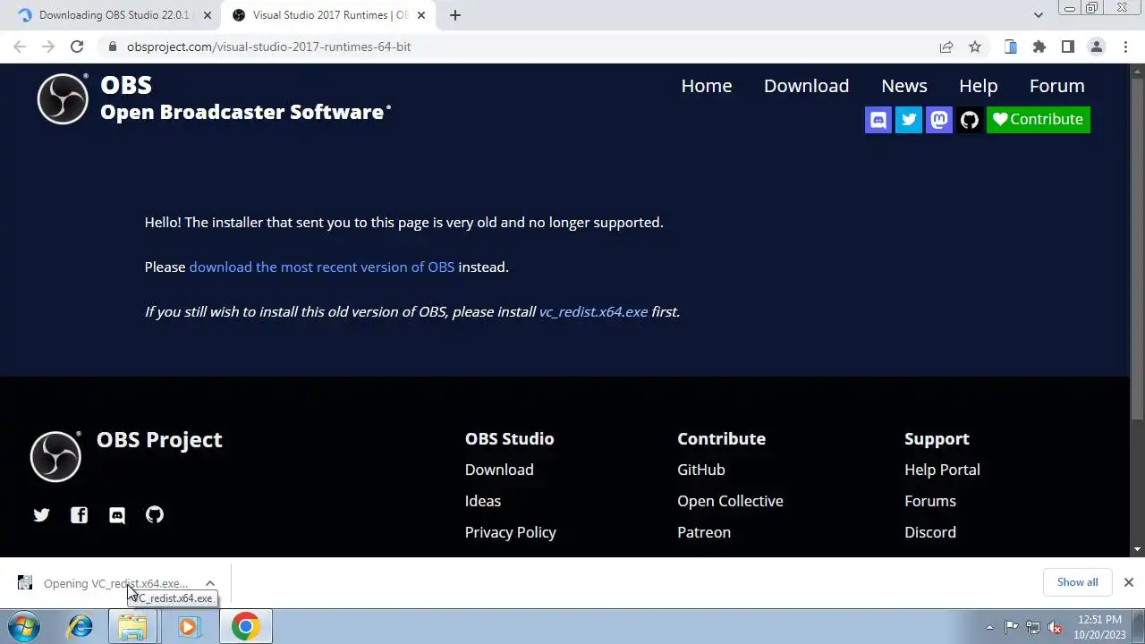View site information lock icon
1145x644 pixels.
tap(113, 47)
